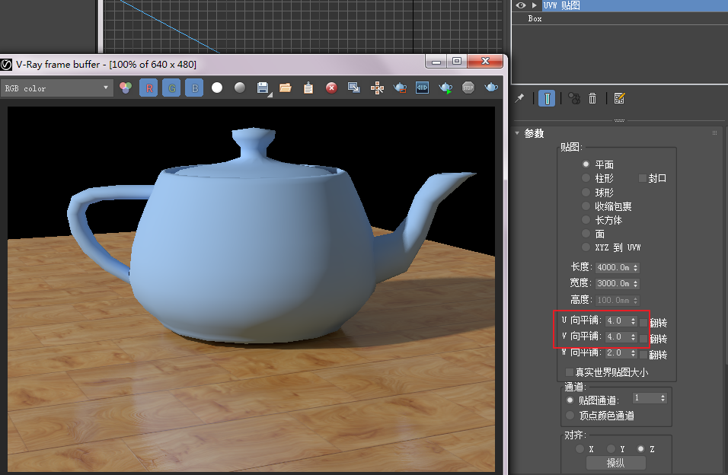
Task: Expand the UVW 贴图 modifier sub-objects
Action: pyautogui.click(x=535, y=5)
